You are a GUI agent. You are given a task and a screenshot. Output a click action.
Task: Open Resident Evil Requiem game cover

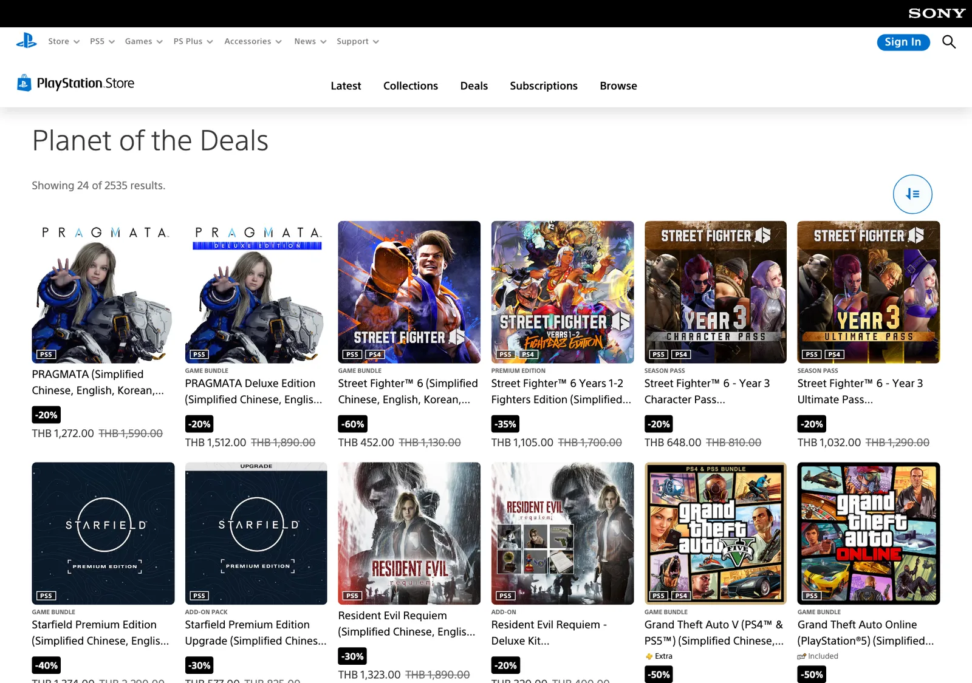coord(409,534)
